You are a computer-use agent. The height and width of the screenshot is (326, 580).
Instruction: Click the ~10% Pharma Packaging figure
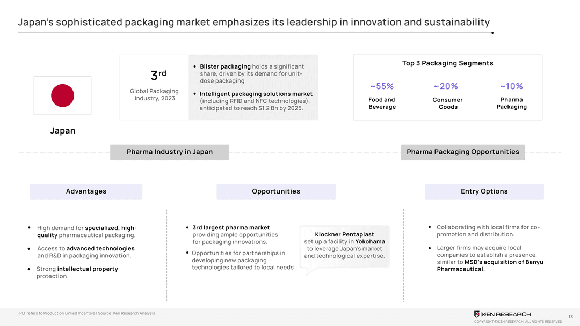click(511, 86)
